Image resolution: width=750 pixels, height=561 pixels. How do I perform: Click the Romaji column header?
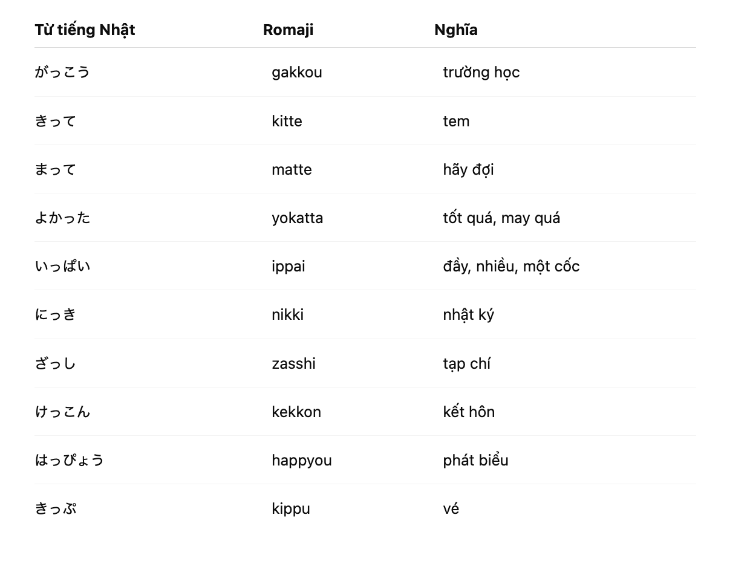[288, 30]
